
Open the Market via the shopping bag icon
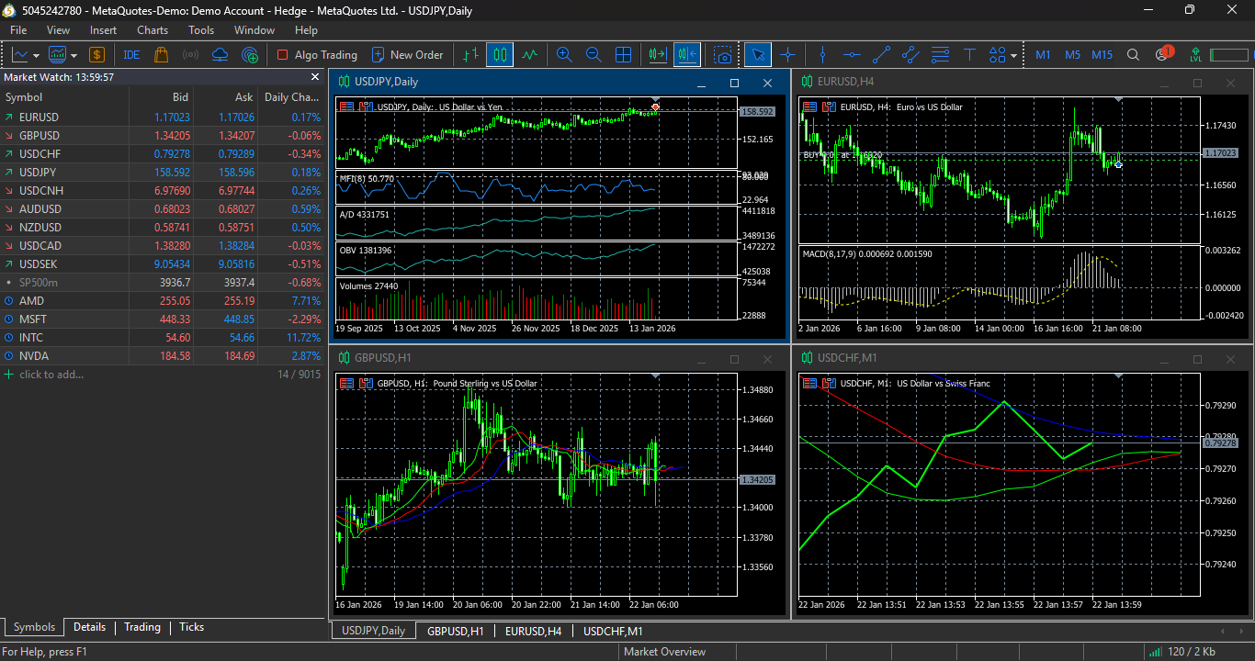(160, 54)
